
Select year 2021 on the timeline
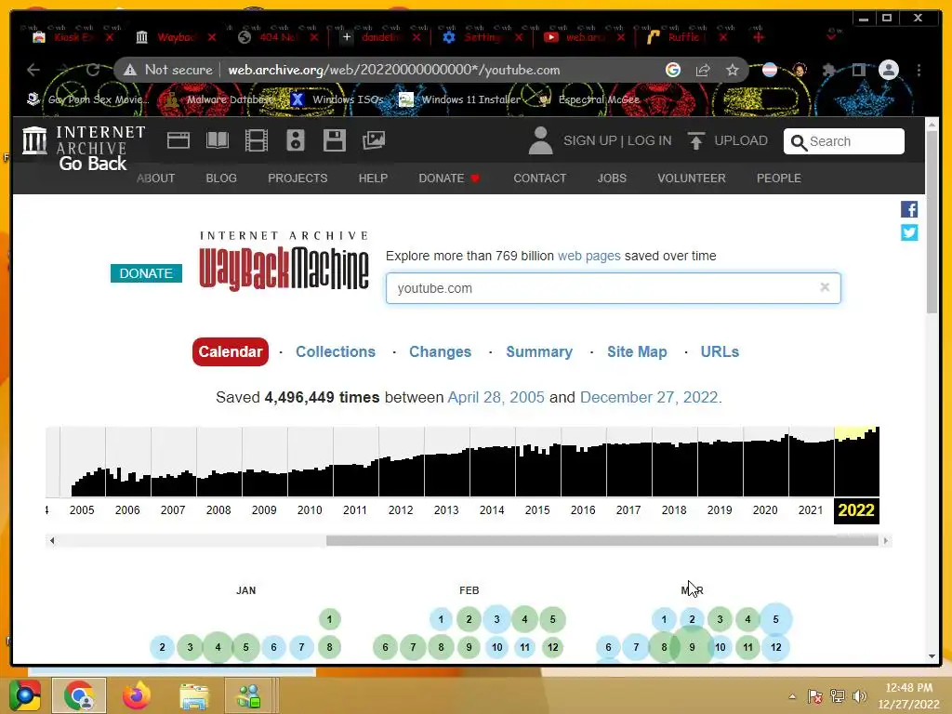click(x=811, y=510)
